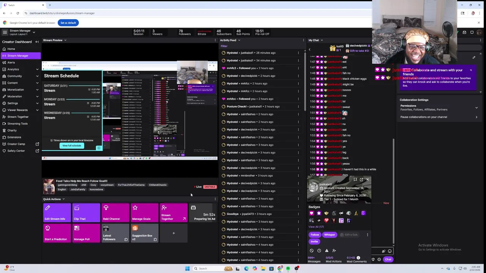This screenshot has height=273, width=486.
Task: Open more options in user card
Action: (x=368, y=235)
